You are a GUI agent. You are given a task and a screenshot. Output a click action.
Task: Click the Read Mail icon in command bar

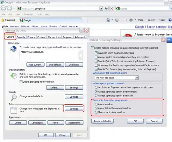125,20
